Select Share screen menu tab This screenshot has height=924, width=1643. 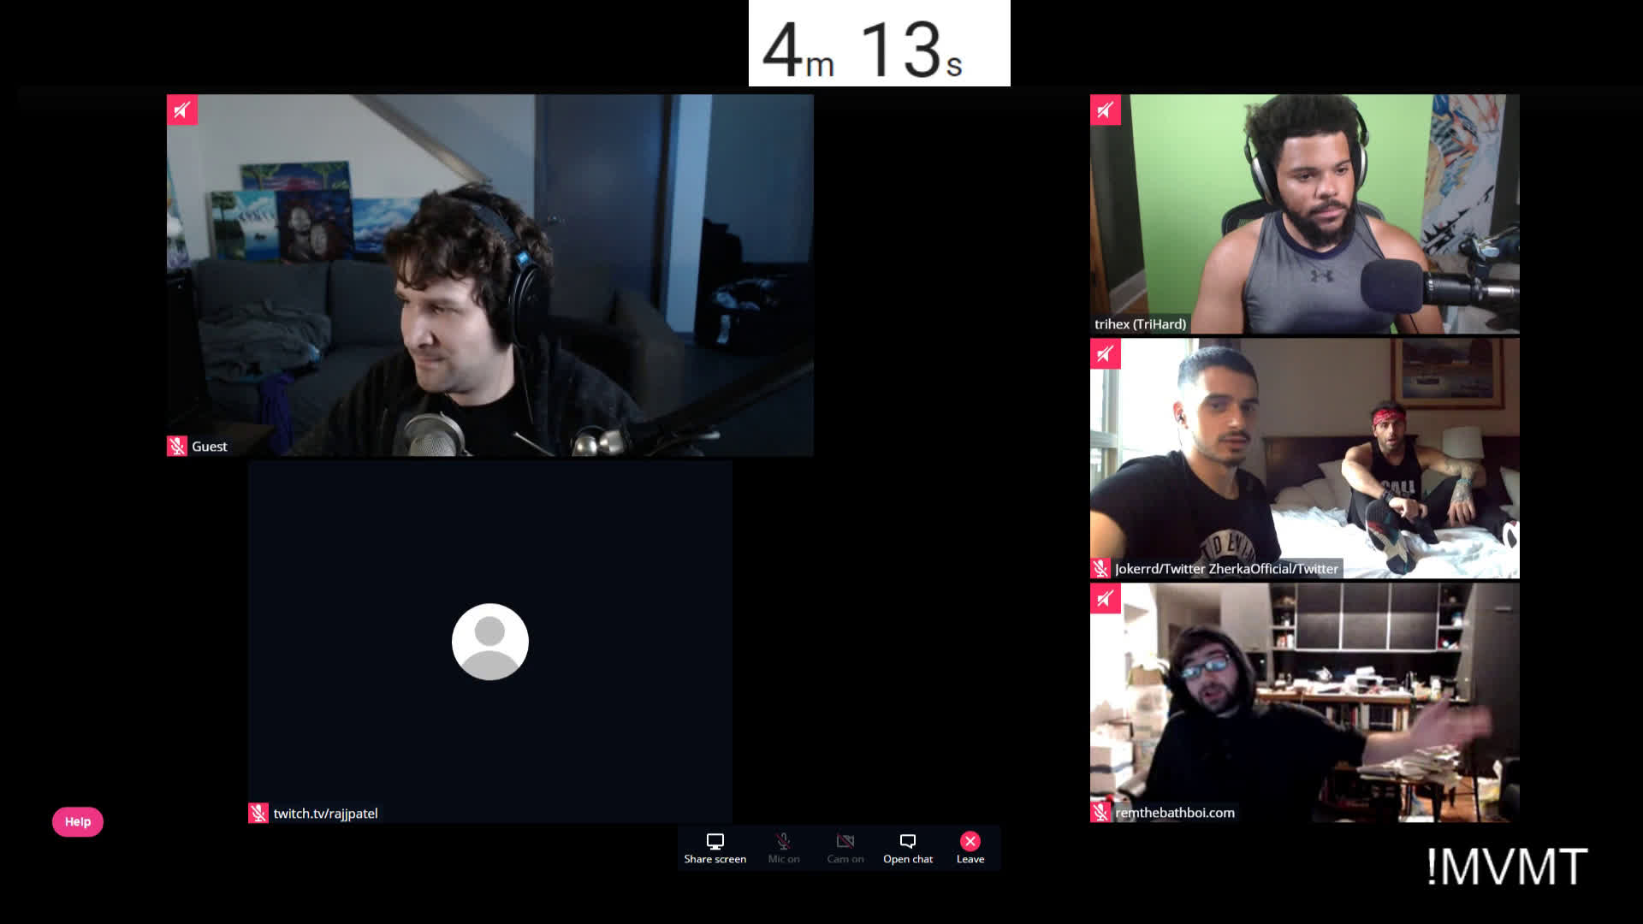(715, 847)
